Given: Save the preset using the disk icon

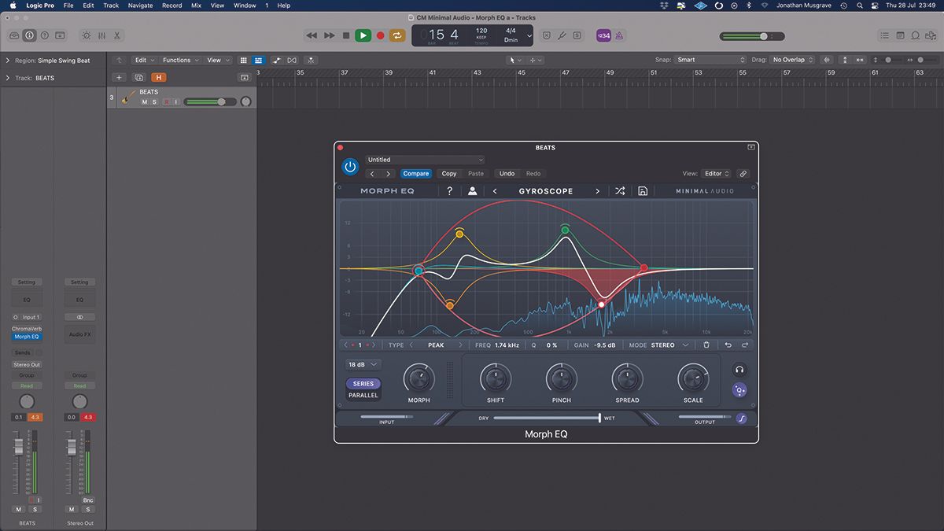Looking at the screenshot, I should [x=643, y=190].
